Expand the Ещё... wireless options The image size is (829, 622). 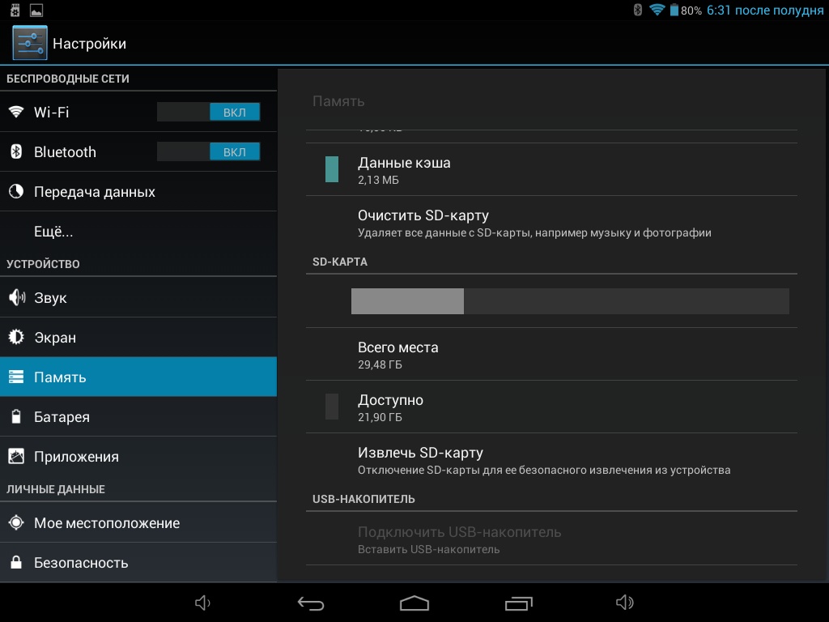53,232
